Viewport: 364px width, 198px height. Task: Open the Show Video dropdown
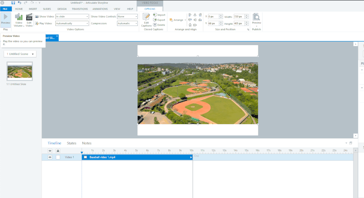click(x=72, y=16)
